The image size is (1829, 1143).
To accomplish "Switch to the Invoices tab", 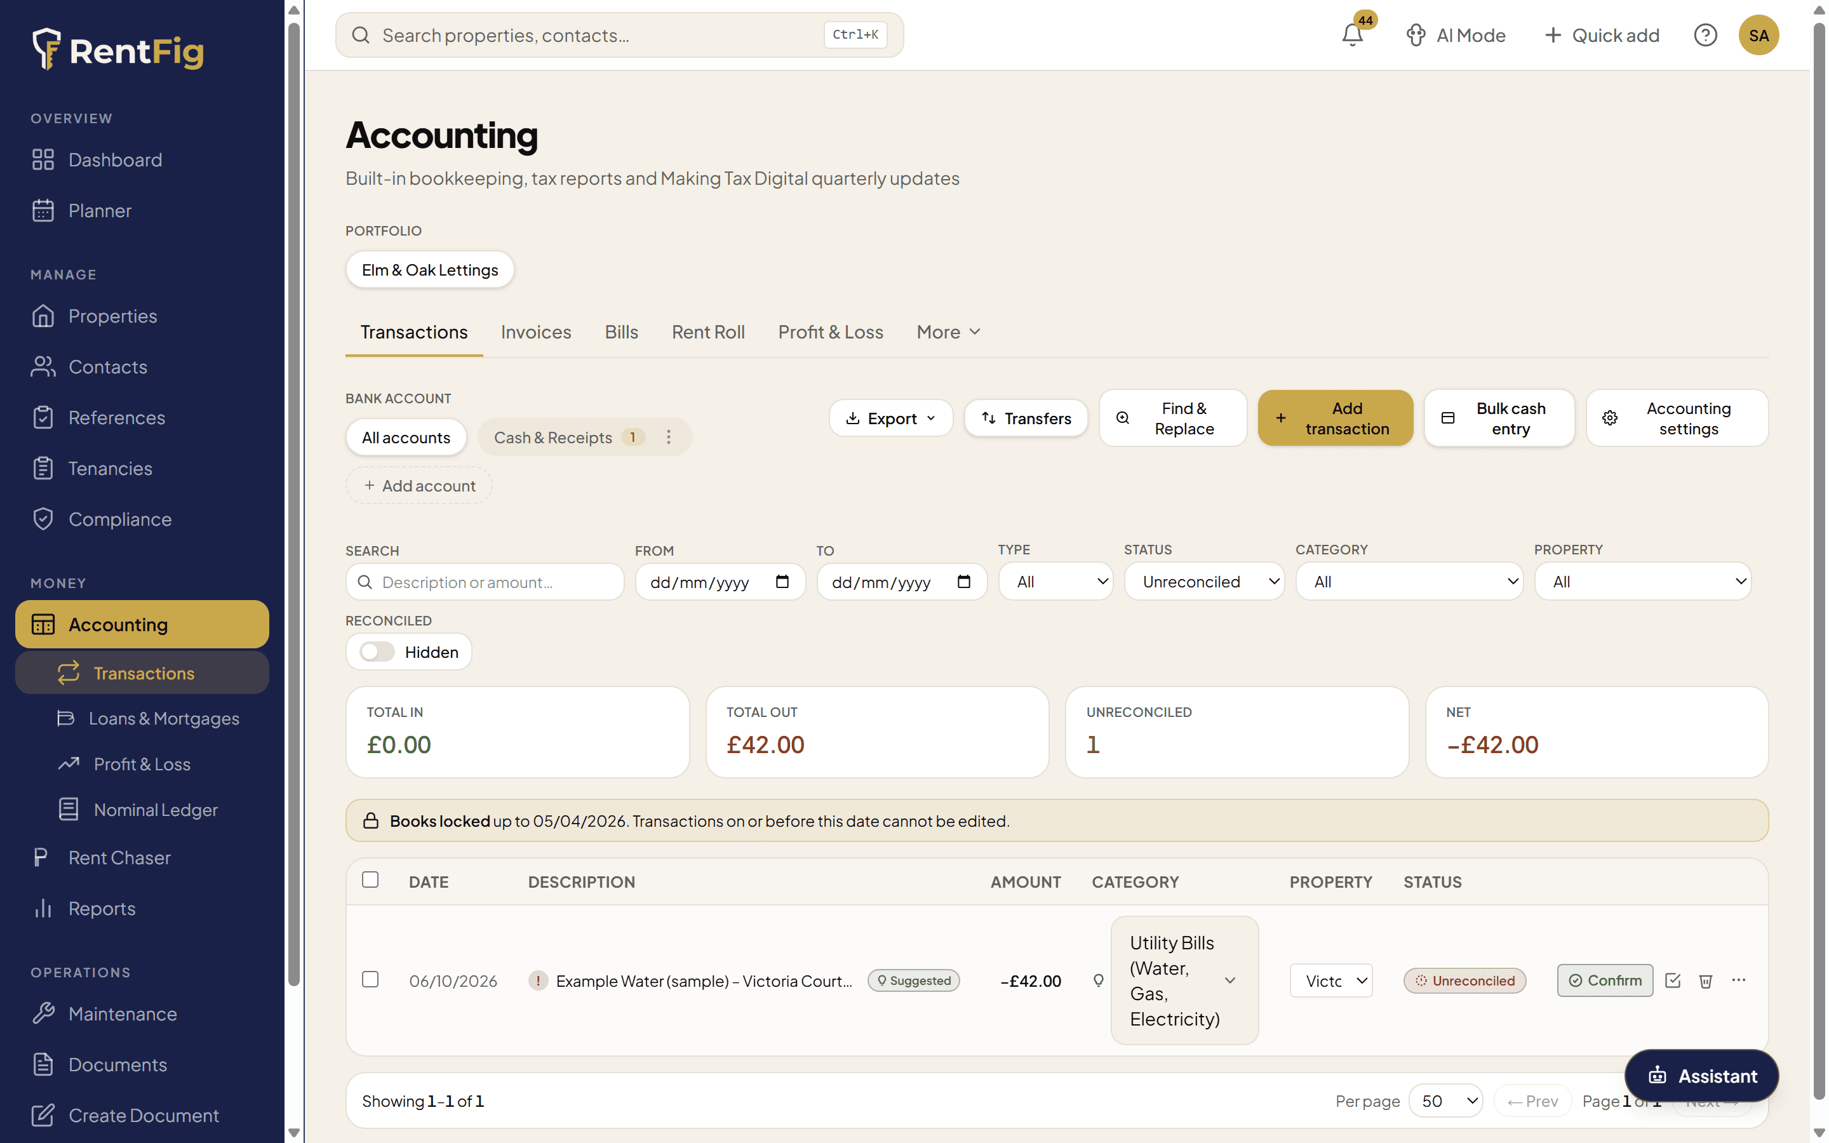I will [x=536, y=332].
